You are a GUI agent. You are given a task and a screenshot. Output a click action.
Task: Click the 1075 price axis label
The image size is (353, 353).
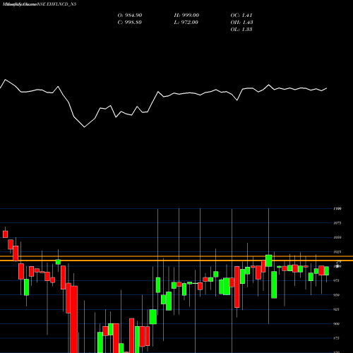[x=337, y=223]
